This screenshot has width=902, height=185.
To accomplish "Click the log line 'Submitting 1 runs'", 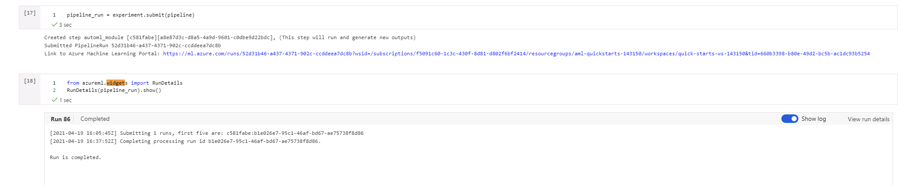I will [207, 133].
